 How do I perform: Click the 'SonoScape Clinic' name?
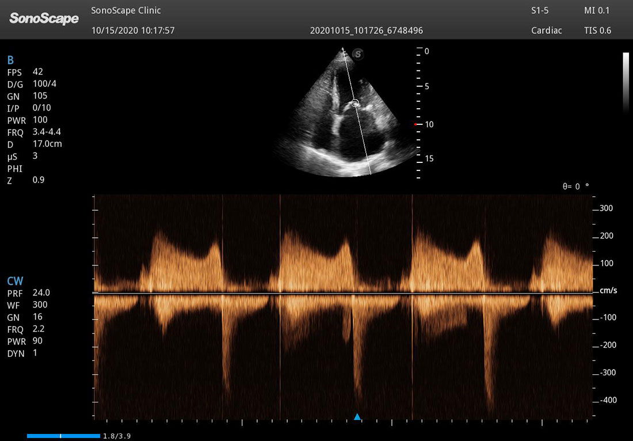click(x=126, y=10)
